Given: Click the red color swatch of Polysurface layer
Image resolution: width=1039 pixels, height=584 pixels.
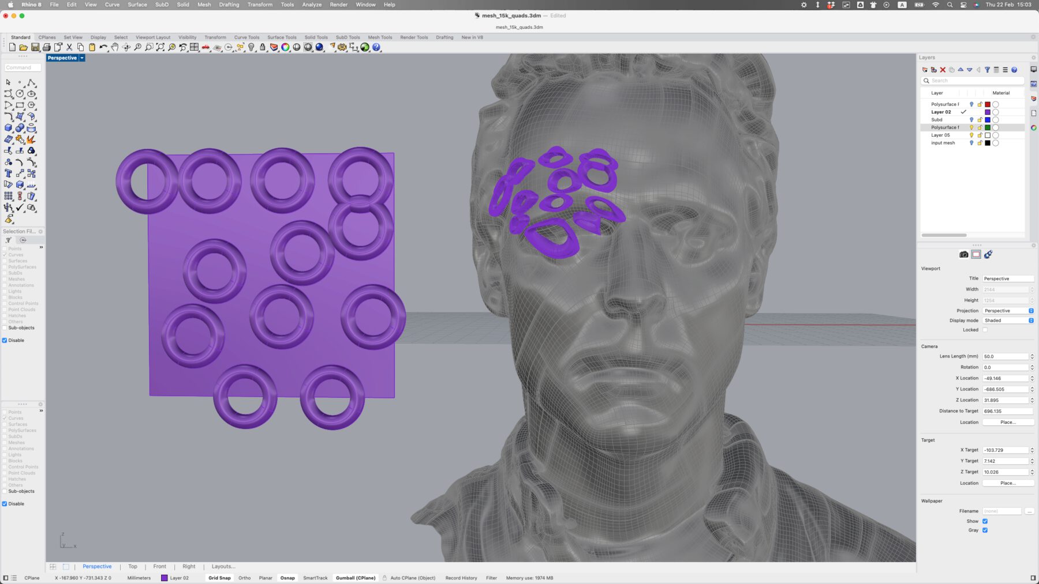Looking at the screenshot, I should click(988, 104).
